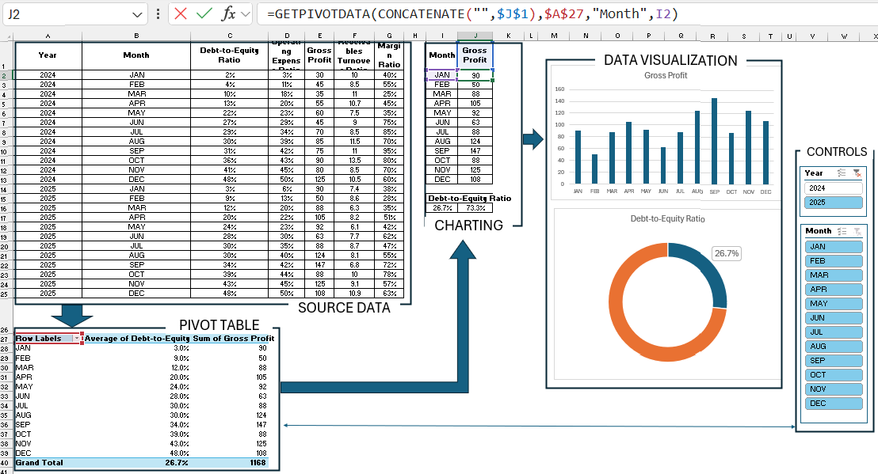Enable Multi-Select on the Year slicer
Screen dimensions: 878x474
pyautogui.click(x=841, y=173)
